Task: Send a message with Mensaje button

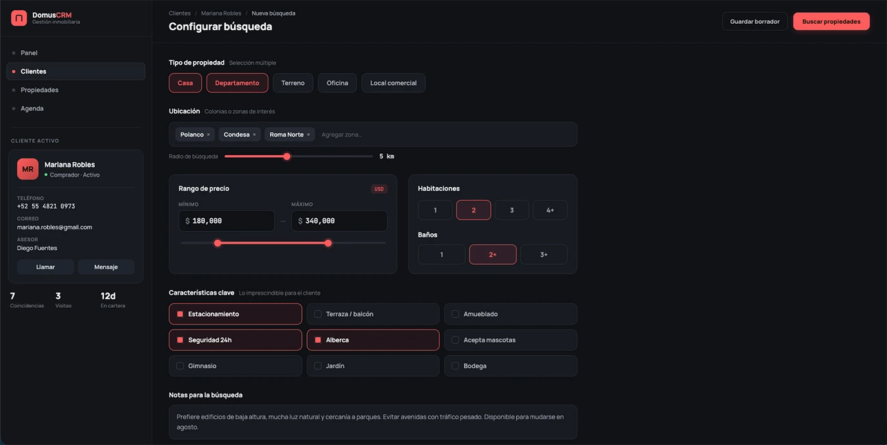Action: coord(106,267)
